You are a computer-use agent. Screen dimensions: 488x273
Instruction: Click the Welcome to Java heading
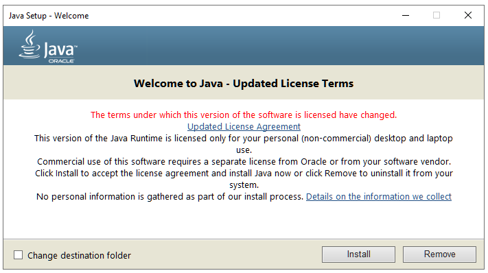[244, 83]
